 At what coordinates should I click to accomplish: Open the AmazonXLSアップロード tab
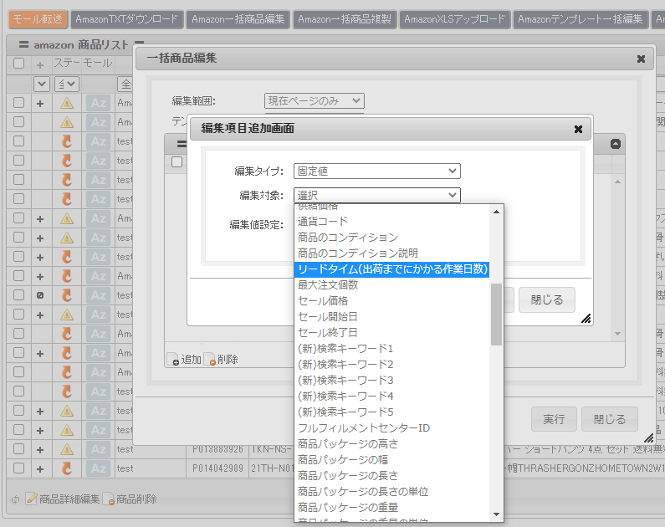pyautogui.click(x=455, y=19)
